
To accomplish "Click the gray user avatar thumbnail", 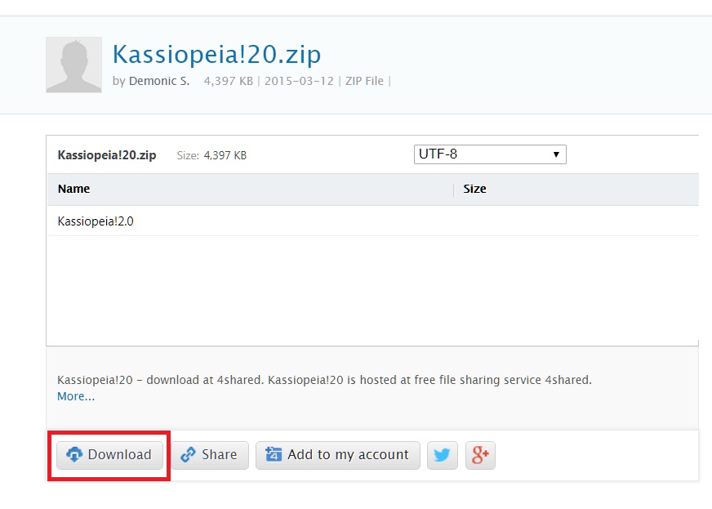I will (74, 65).
